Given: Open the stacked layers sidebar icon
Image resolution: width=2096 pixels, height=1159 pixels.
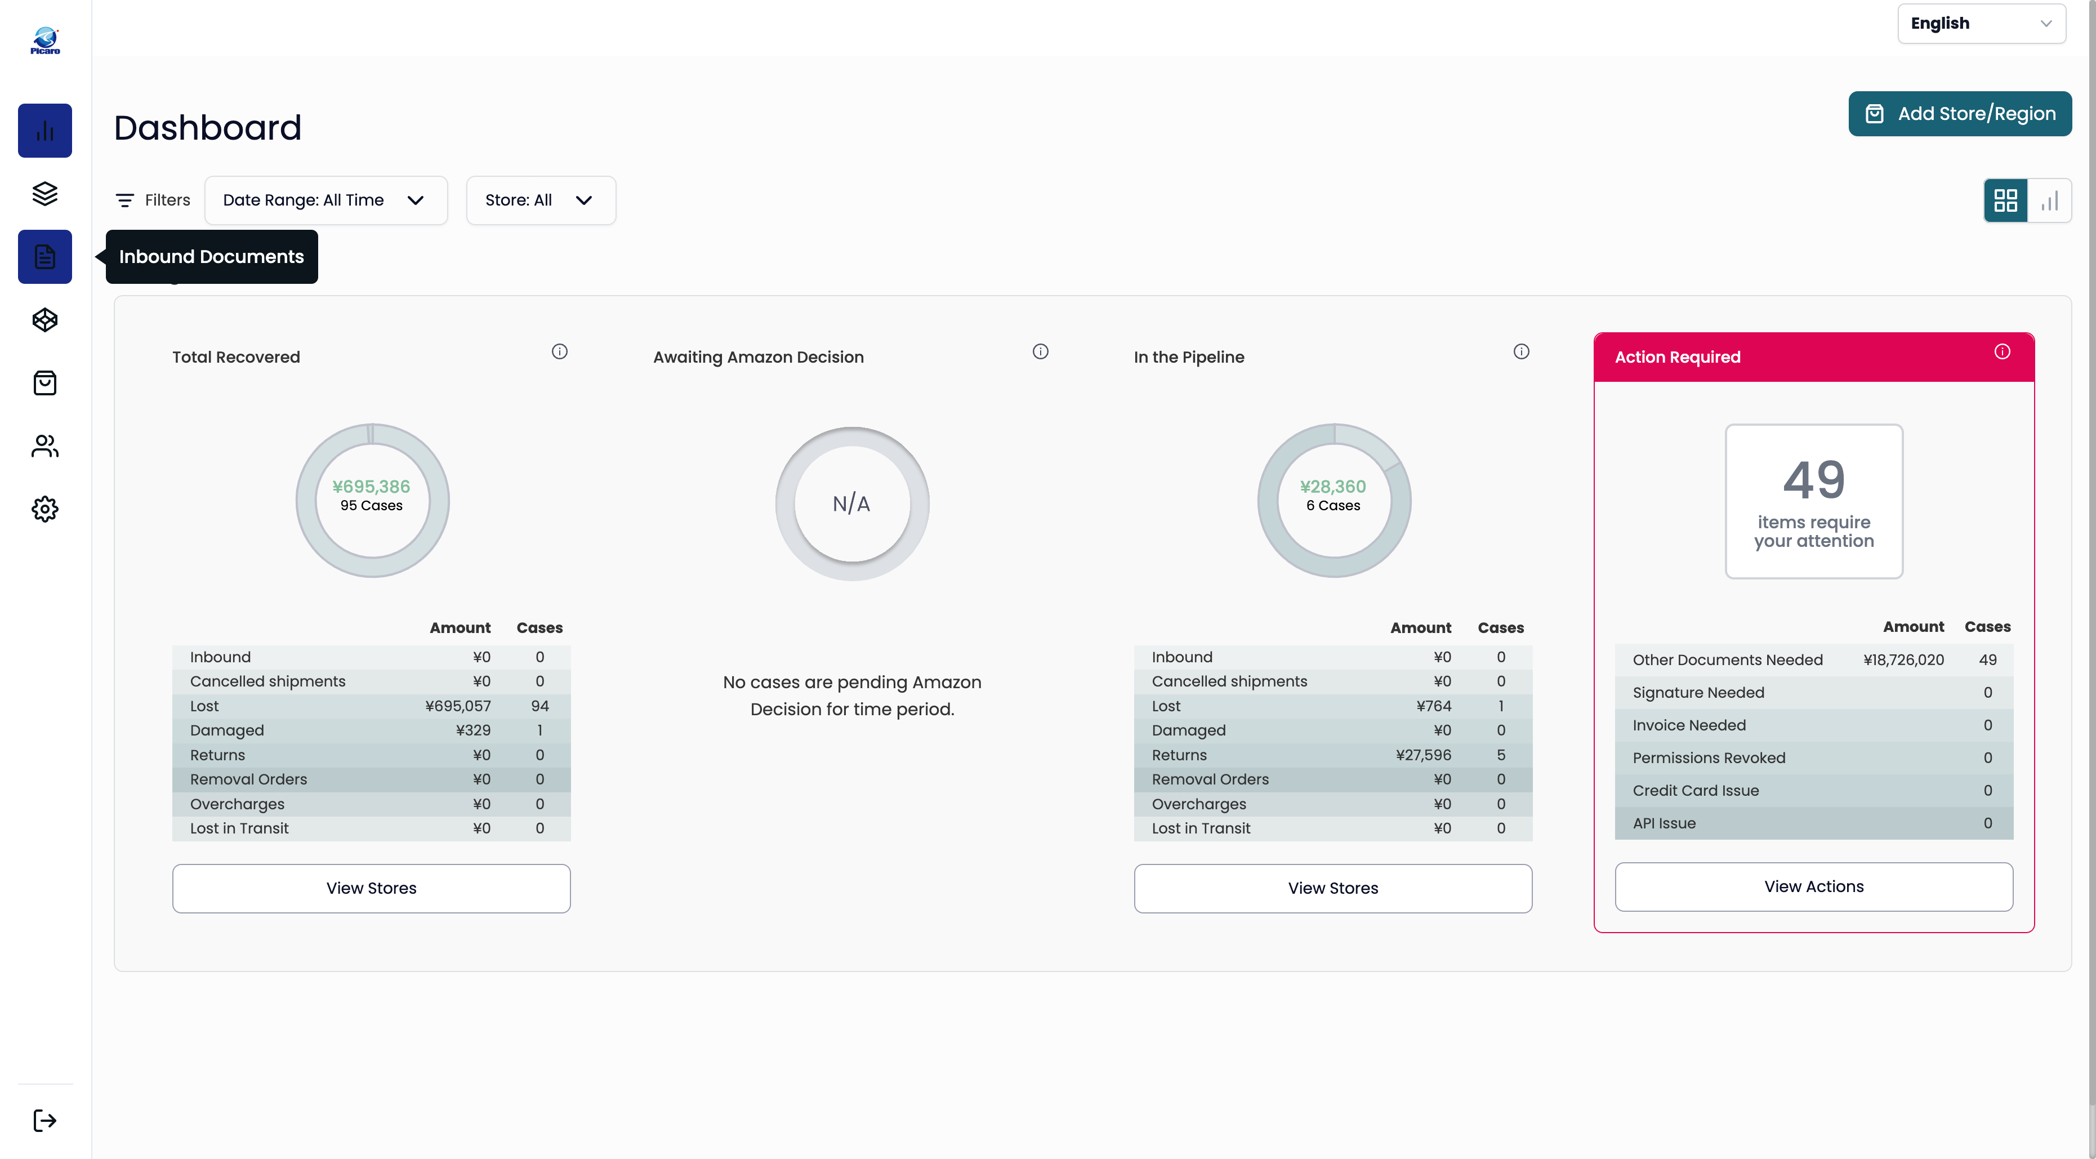Looking at the screenshot, I should point(44,194).
